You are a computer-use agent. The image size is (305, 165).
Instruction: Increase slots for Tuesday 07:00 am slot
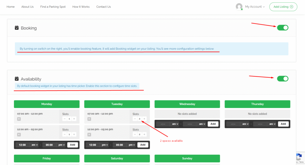pos(144,119)
